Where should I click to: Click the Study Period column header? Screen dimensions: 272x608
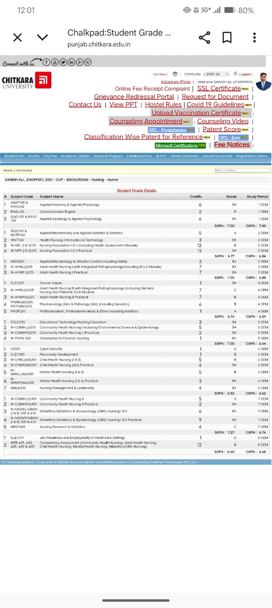point(257,197)
